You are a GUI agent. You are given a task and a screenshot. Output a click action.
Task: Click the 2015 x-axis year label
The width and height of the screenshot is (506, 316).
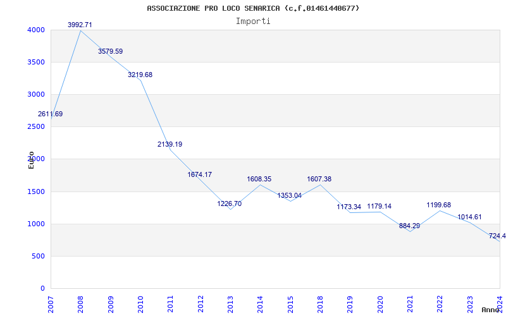coord(290,304)
